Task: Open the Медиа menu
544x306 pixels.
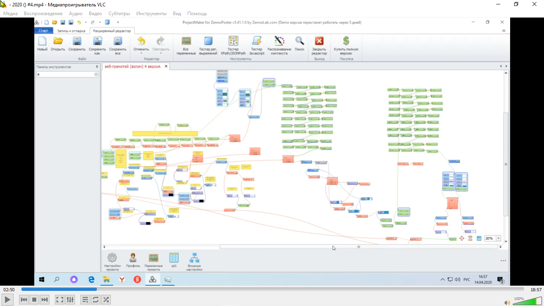Action: point(10,14)
